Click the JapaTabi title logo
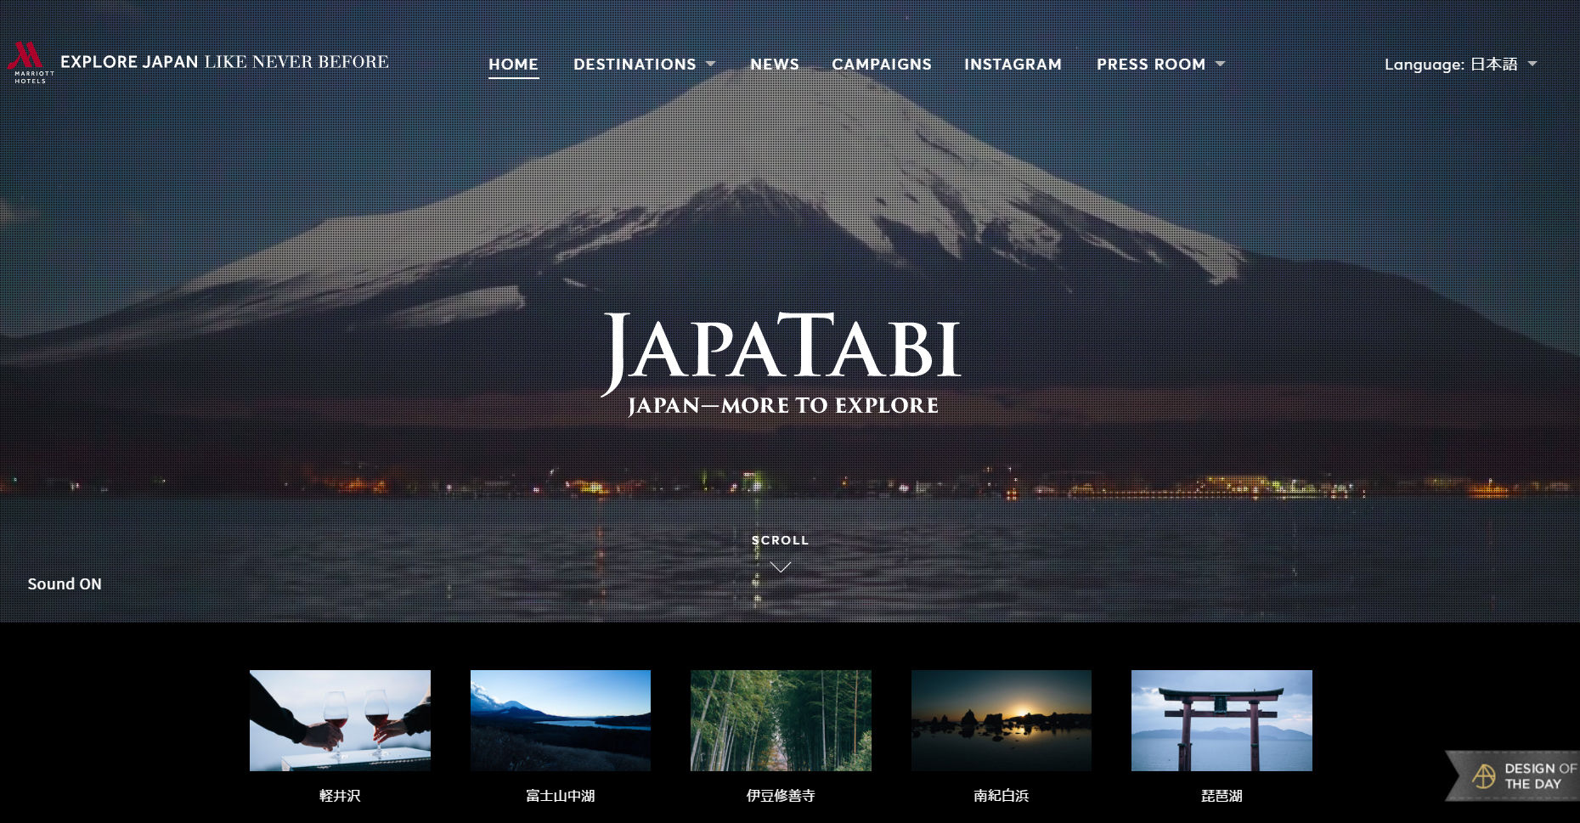 click(782, 364)
